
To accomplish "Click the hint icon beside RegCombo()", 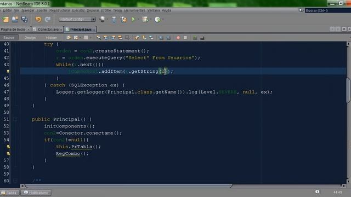I will [x=8, y=153].
